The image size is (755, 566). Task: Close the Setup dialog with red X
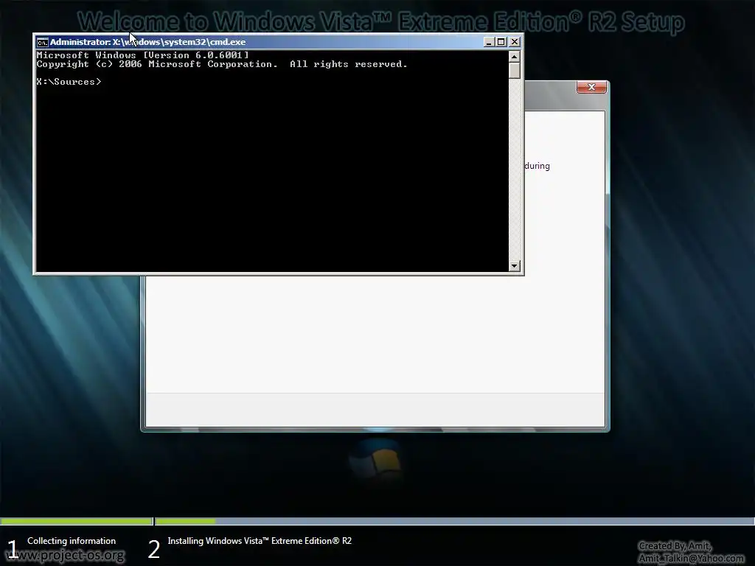(591, 87)
